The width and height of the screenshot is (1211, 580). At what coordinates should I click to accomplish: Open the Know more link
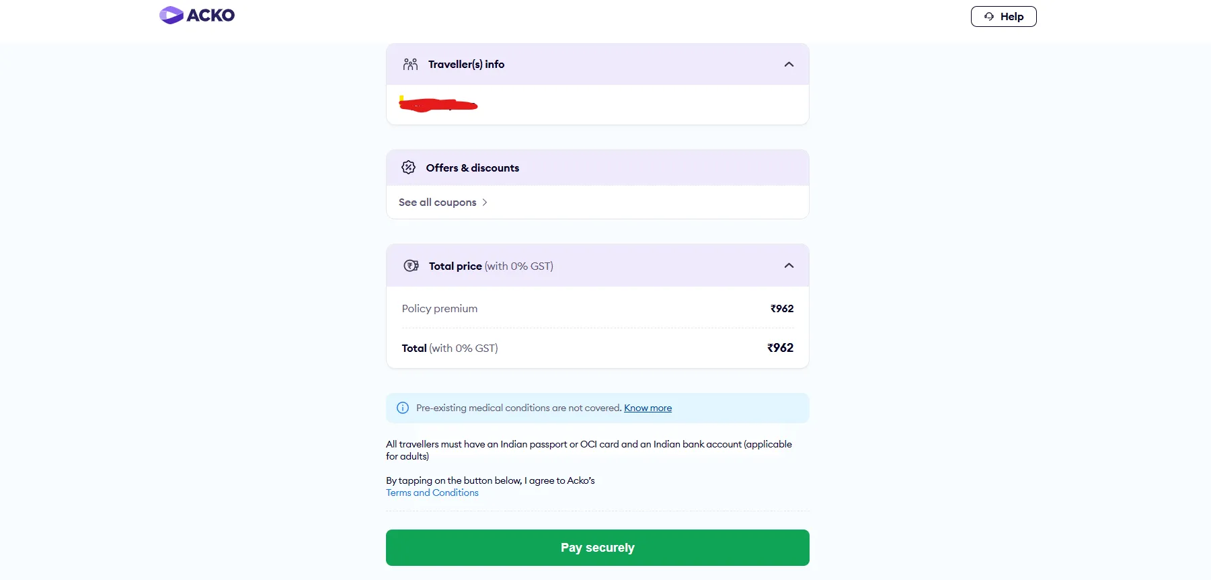[647, 408]
